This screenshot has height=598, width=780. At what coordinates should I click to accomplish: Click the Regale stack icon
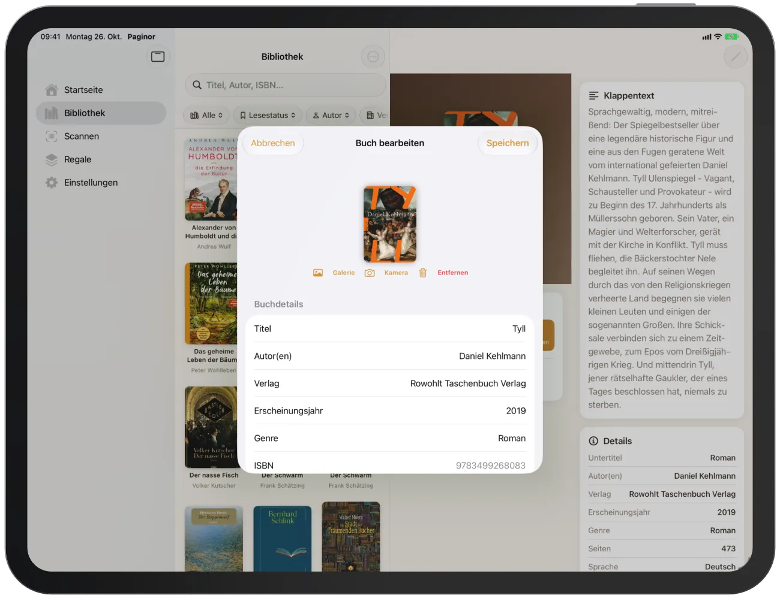point(52,159)
